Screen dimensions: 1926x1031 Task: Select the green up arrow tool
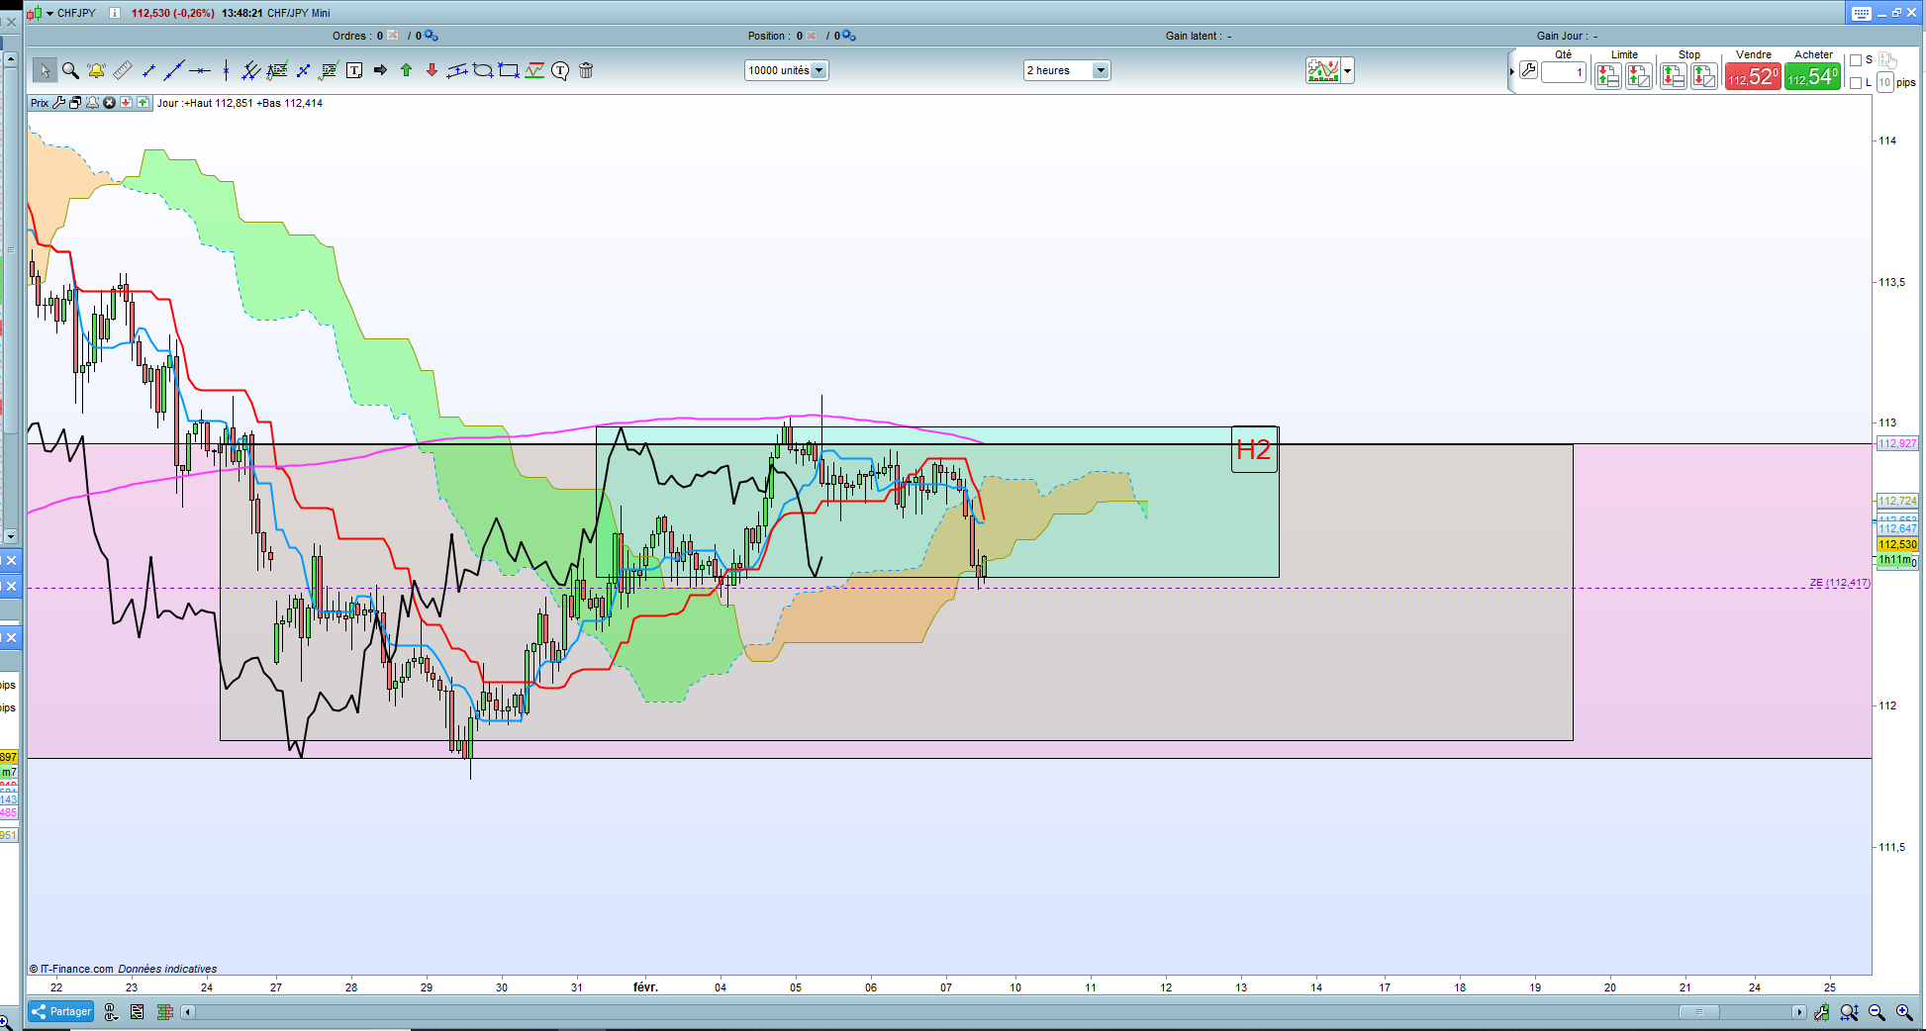406,70
